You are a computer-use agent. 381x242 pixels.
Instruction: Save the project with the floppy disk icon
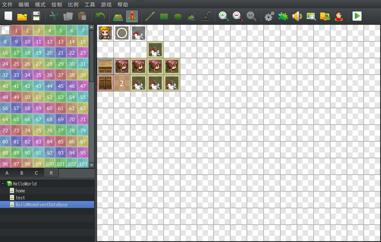(x=36, y=16)
